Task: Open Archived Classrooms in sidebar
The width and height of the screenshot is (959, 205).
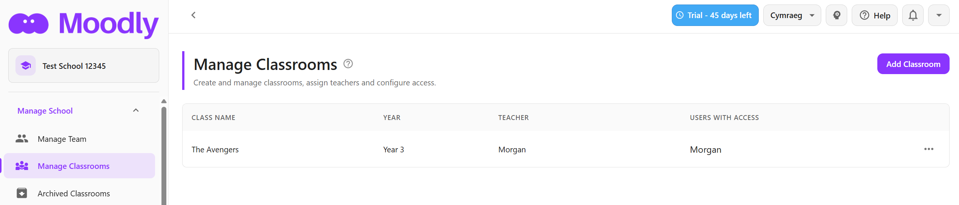Action: [74, 193]
